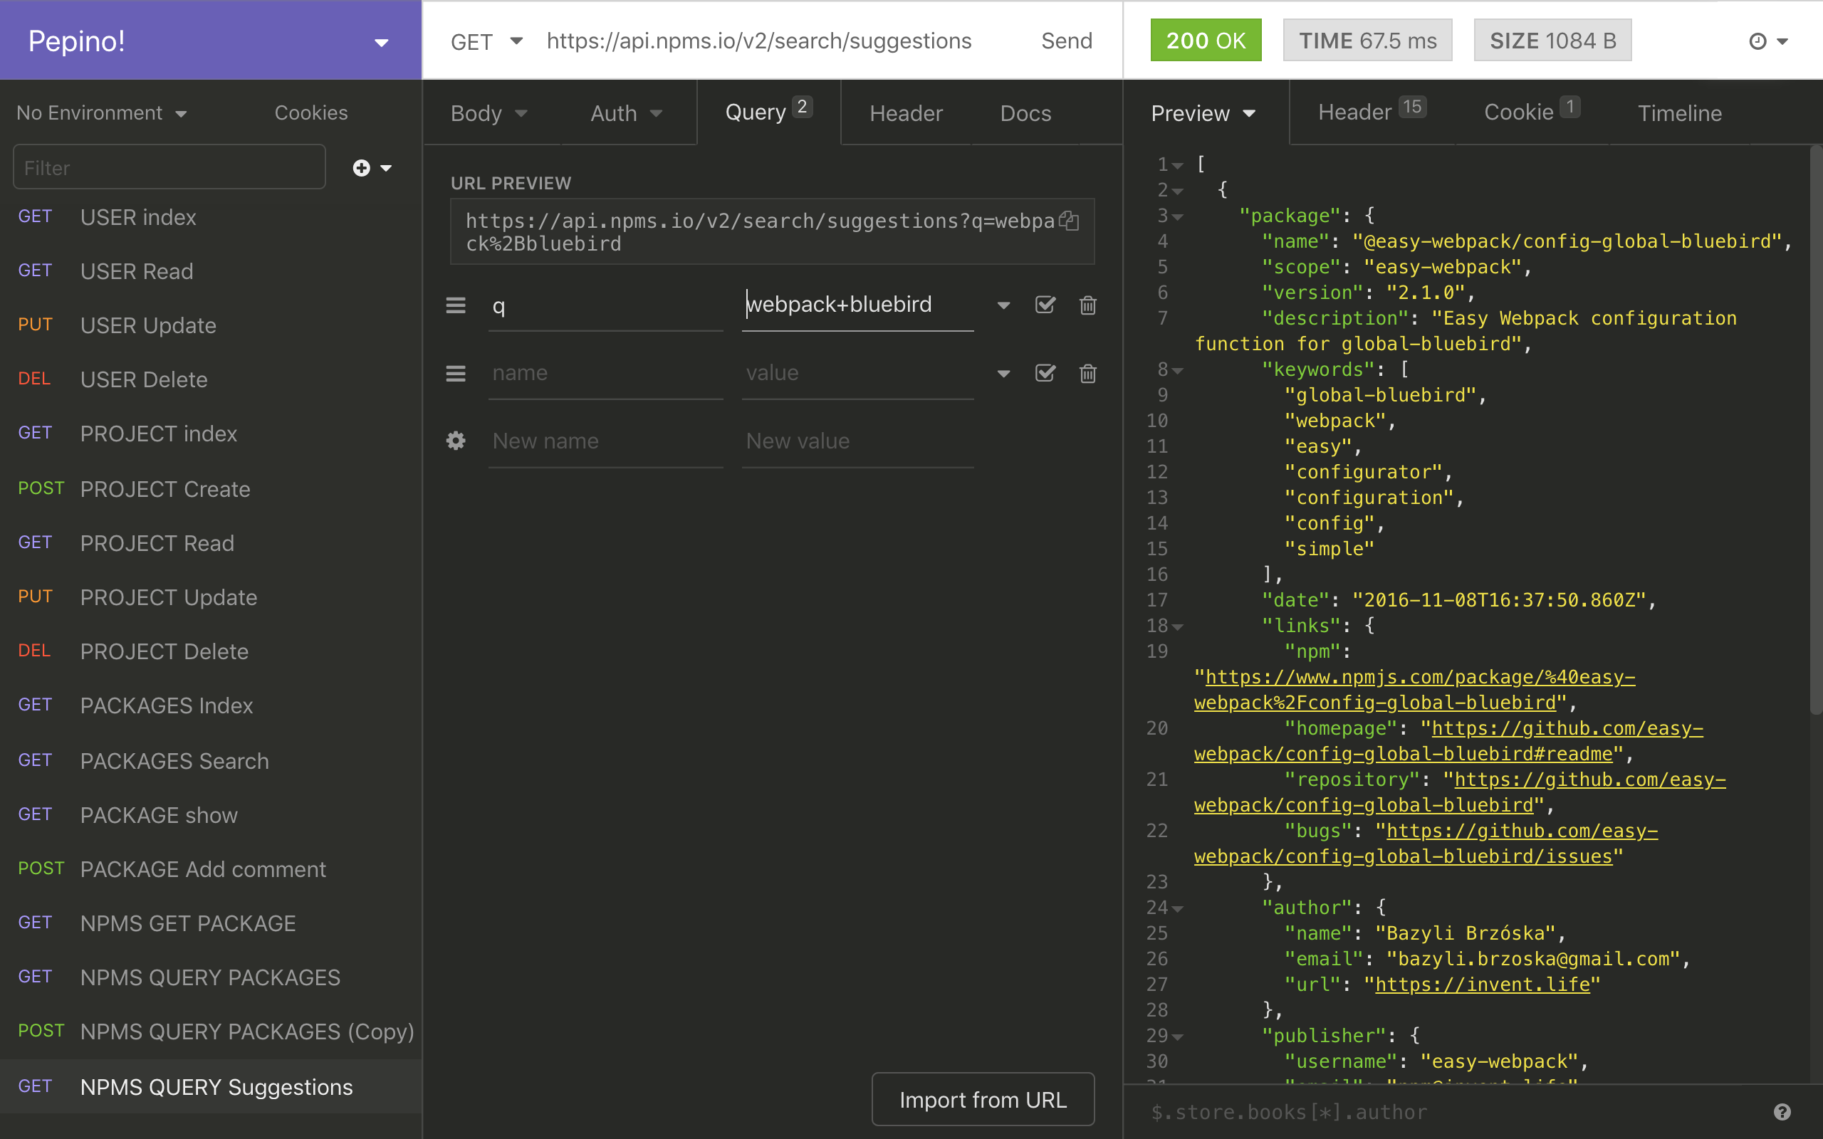Click the drag handle beside the q parameter
This screenshot has height=1139, width=1823.
click(x=456, y=305)
